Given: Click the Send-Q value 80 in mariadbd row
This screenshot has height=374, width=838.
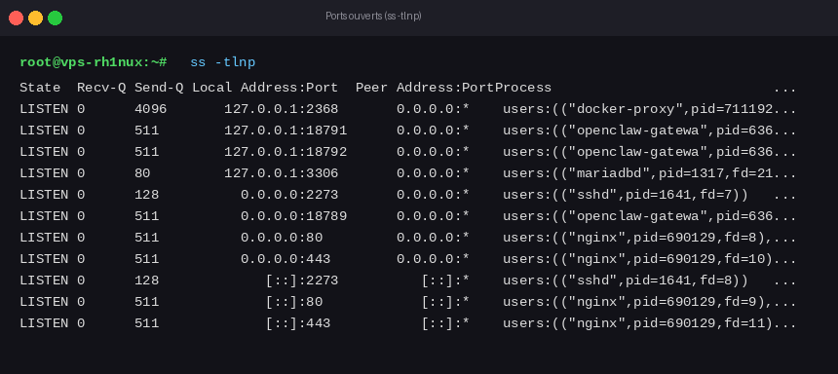Looking at the screenshot, I should [142, 173].
